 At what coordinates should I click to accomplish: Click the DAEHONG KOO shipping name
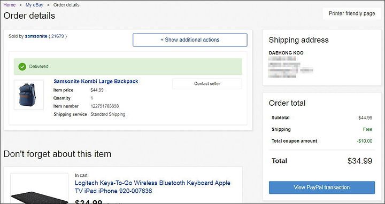point(286,53)
